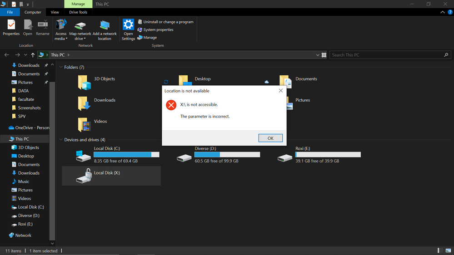
Task: Select Downloads in Quick access
Action: coord(29,65)
